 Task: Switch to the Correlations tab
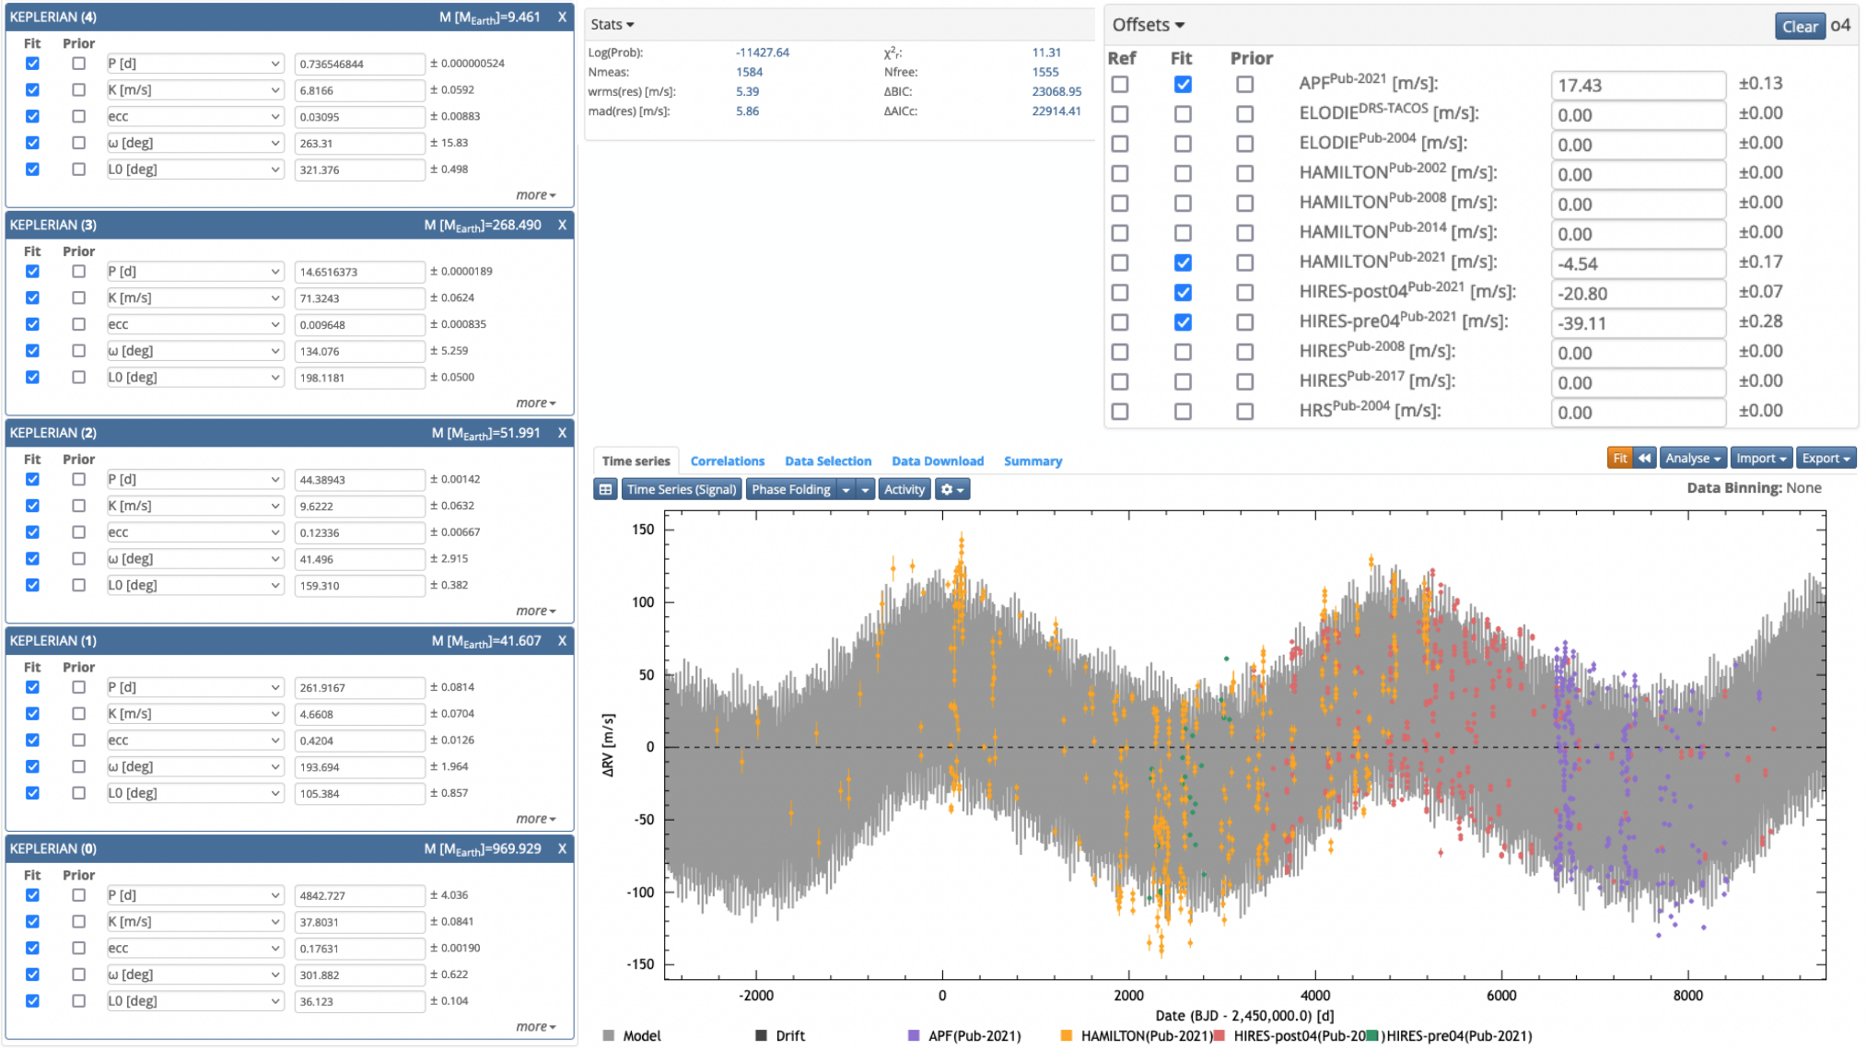click(x=728, y=461)
